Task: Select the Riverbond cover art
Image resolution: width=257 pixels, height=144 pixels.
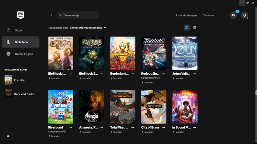Action: (x=61, y=107)
